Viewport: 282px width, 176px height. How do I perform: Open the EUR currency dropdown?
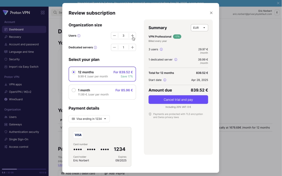[x=199, y=28]
